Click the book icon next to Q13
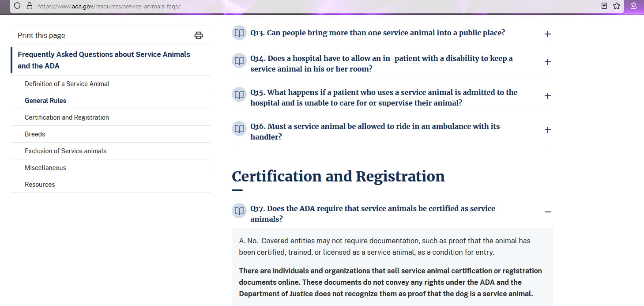This screenshot has width=644, height=306. 239,33
